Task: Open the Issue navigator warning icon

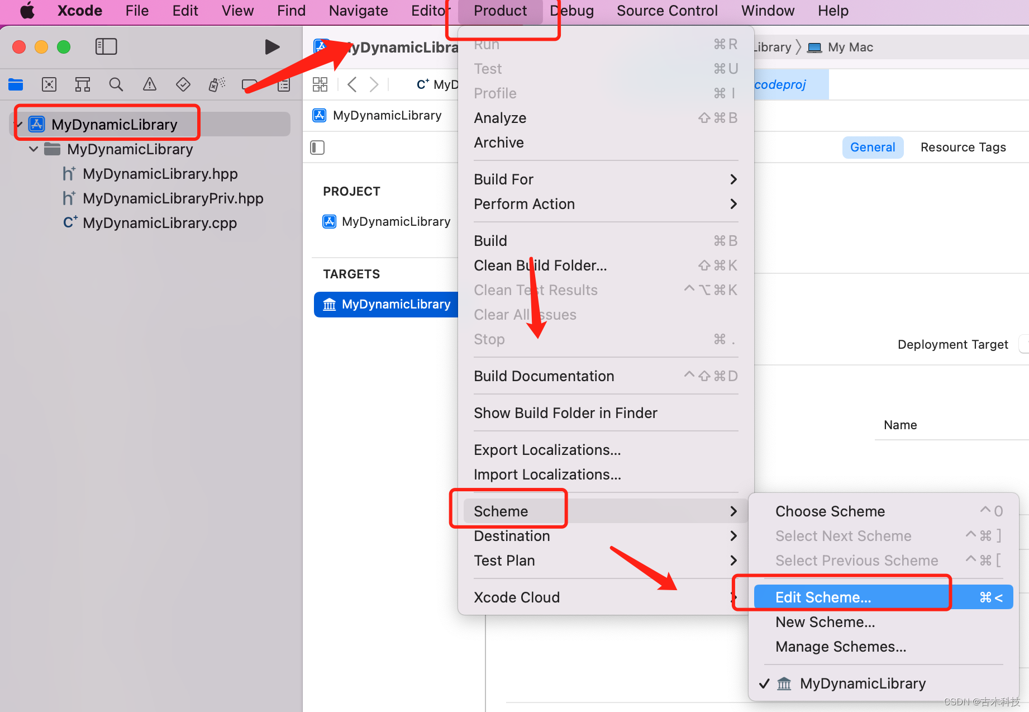Action: pos(150,84)
